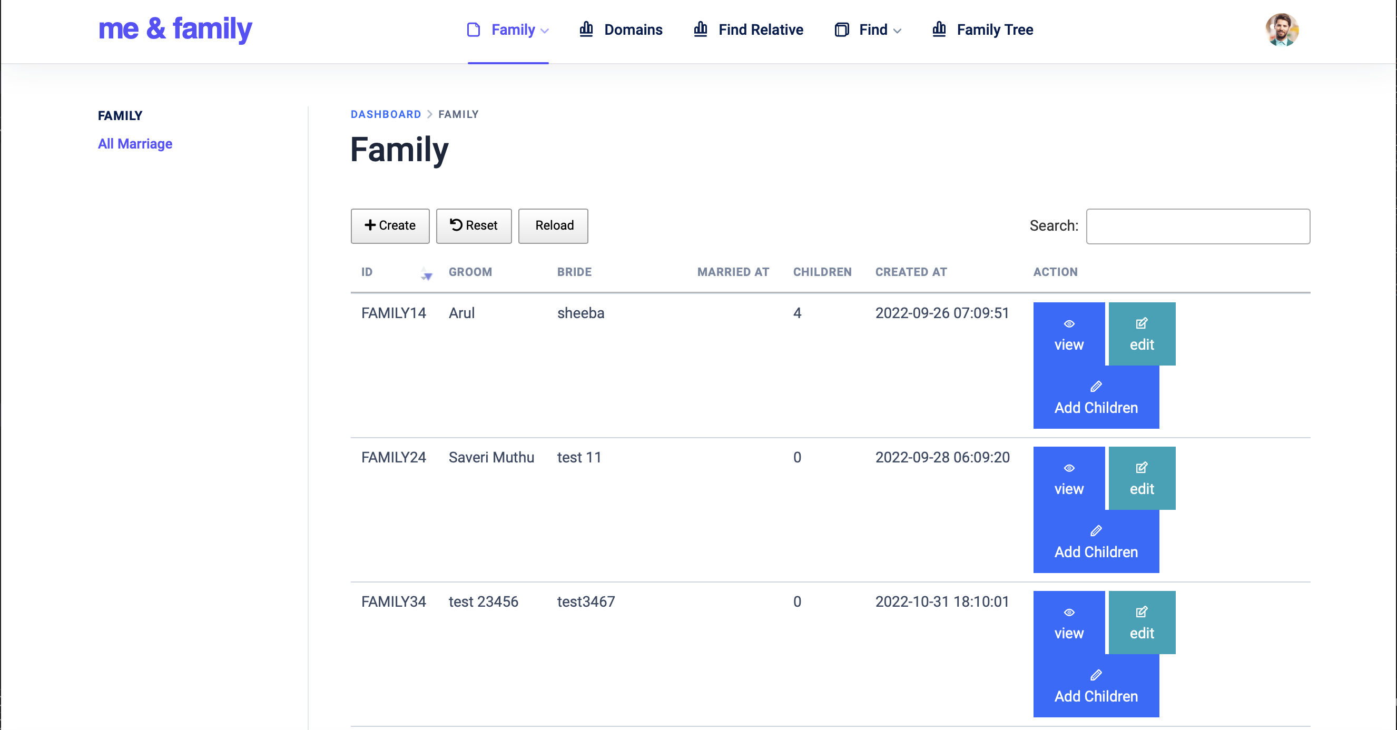Viewport: 1397px width, 730px height.
Task: Open All Marriage sidebar link
Action: (x=135, y=144)
